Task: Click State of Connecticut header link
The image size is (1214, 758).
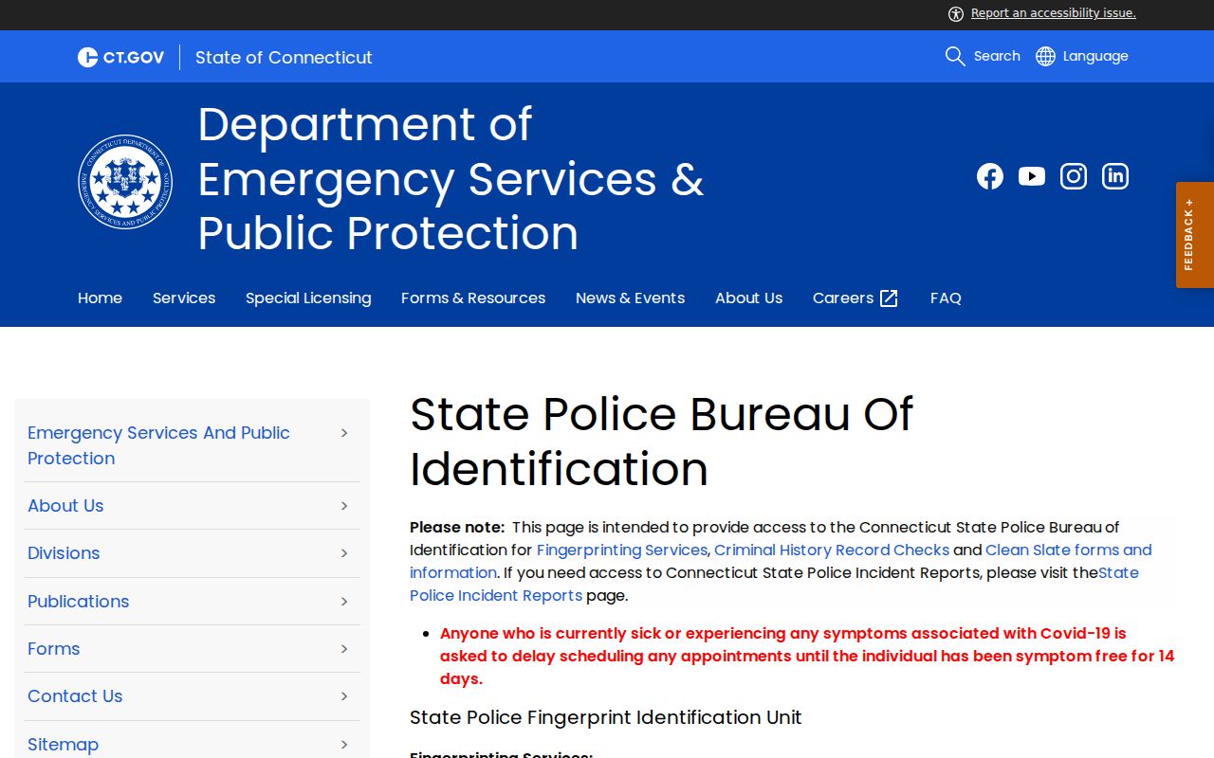Action: pyautogui.click(x=284, y=57)
